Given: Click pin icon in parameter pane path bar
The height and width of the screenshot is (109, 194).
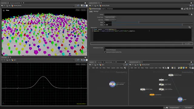Looking at the screenshot, I should click(x=190, y=5).
